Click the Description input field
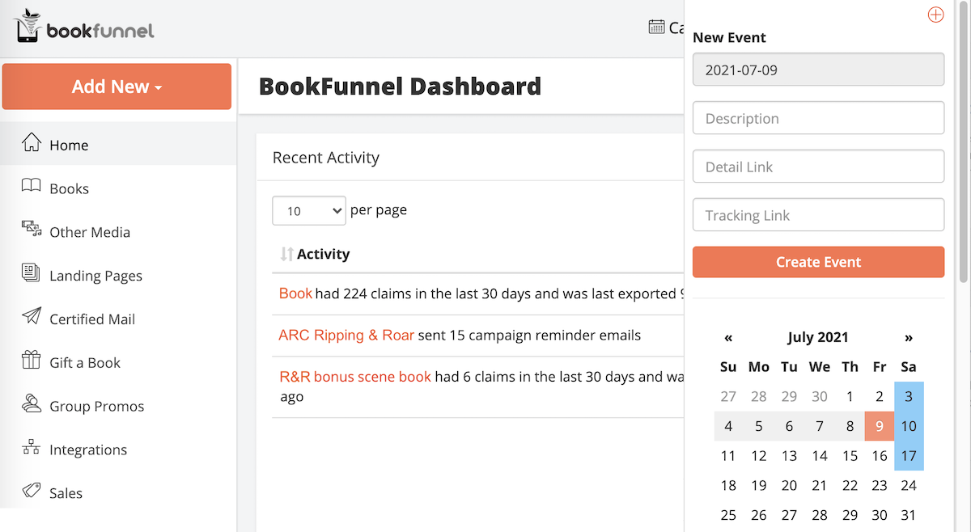Image resolution: width=971 pixels, height=532 pixels. (818, 117)
